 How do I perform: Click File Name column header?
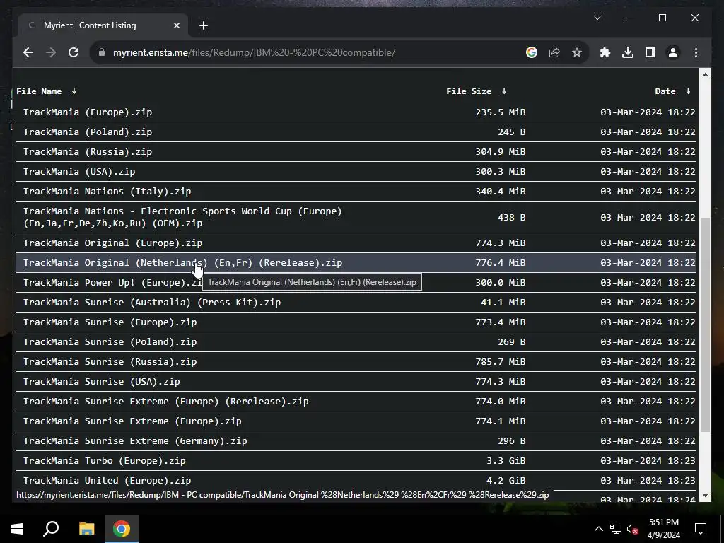tap(39, 91)
